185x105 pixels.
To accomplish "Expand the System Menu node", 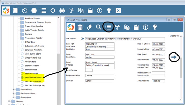I will click(x=13, y=97).
